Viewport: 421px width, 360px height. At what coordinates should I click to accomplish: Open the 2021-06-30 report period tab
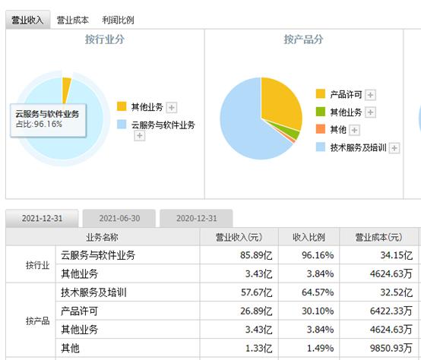click(119, 219)
